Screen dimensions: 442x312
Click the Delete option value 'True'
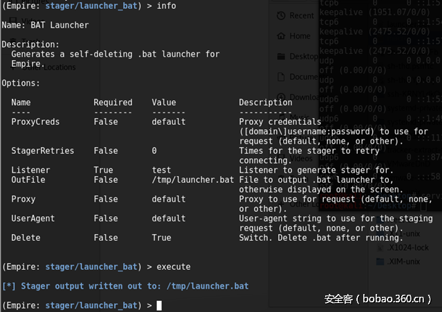[x=161, y=237]
